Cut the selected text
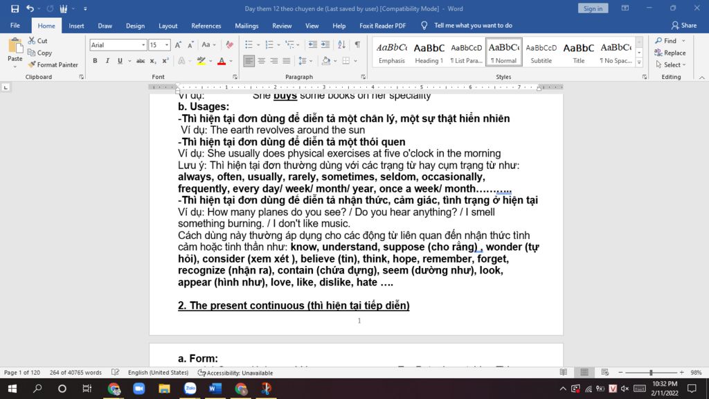 point(37,41)
